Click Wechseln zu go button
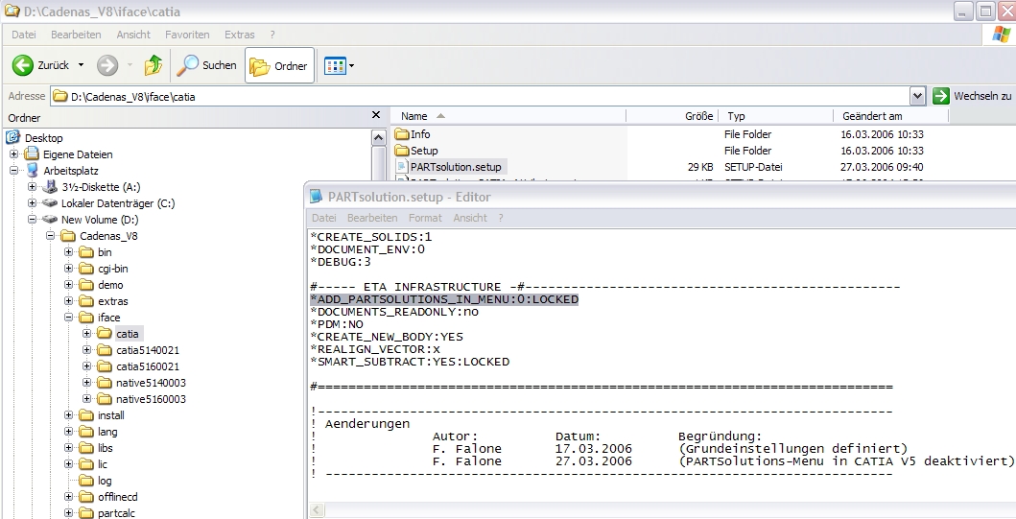This screenshot has width=1016, height=519. (972, 96)
